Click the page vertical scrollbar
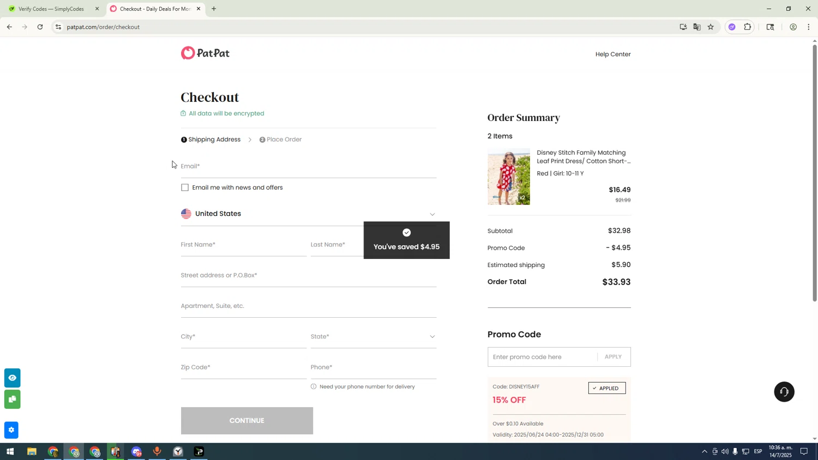 pyautogui.click(x=815, y=173)
